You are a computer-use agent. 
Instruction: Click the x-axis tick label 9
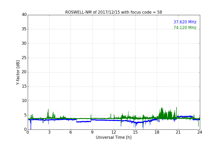click(x=92, y=132)
